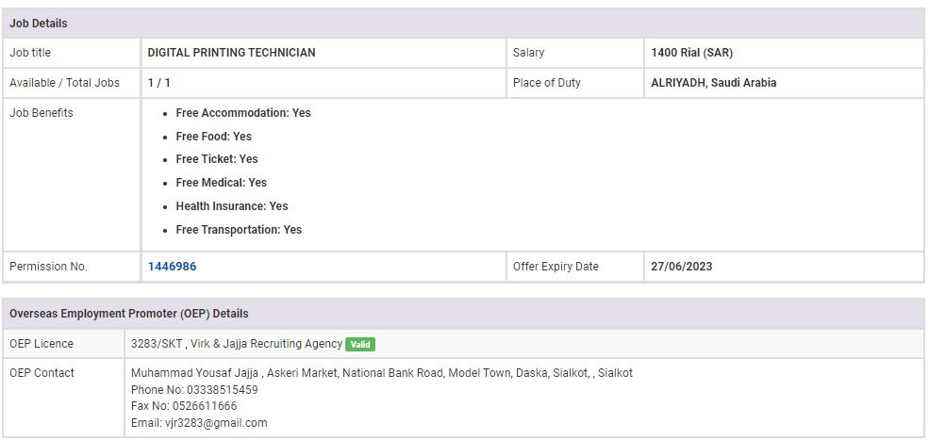
Task: Select the DIGITAL PRINTING TECHNICIAN job title
Action: point(231,53)
